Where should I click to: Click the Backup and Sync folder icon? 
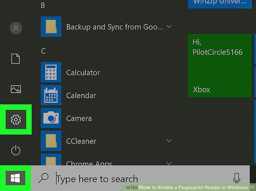(51, 26)
